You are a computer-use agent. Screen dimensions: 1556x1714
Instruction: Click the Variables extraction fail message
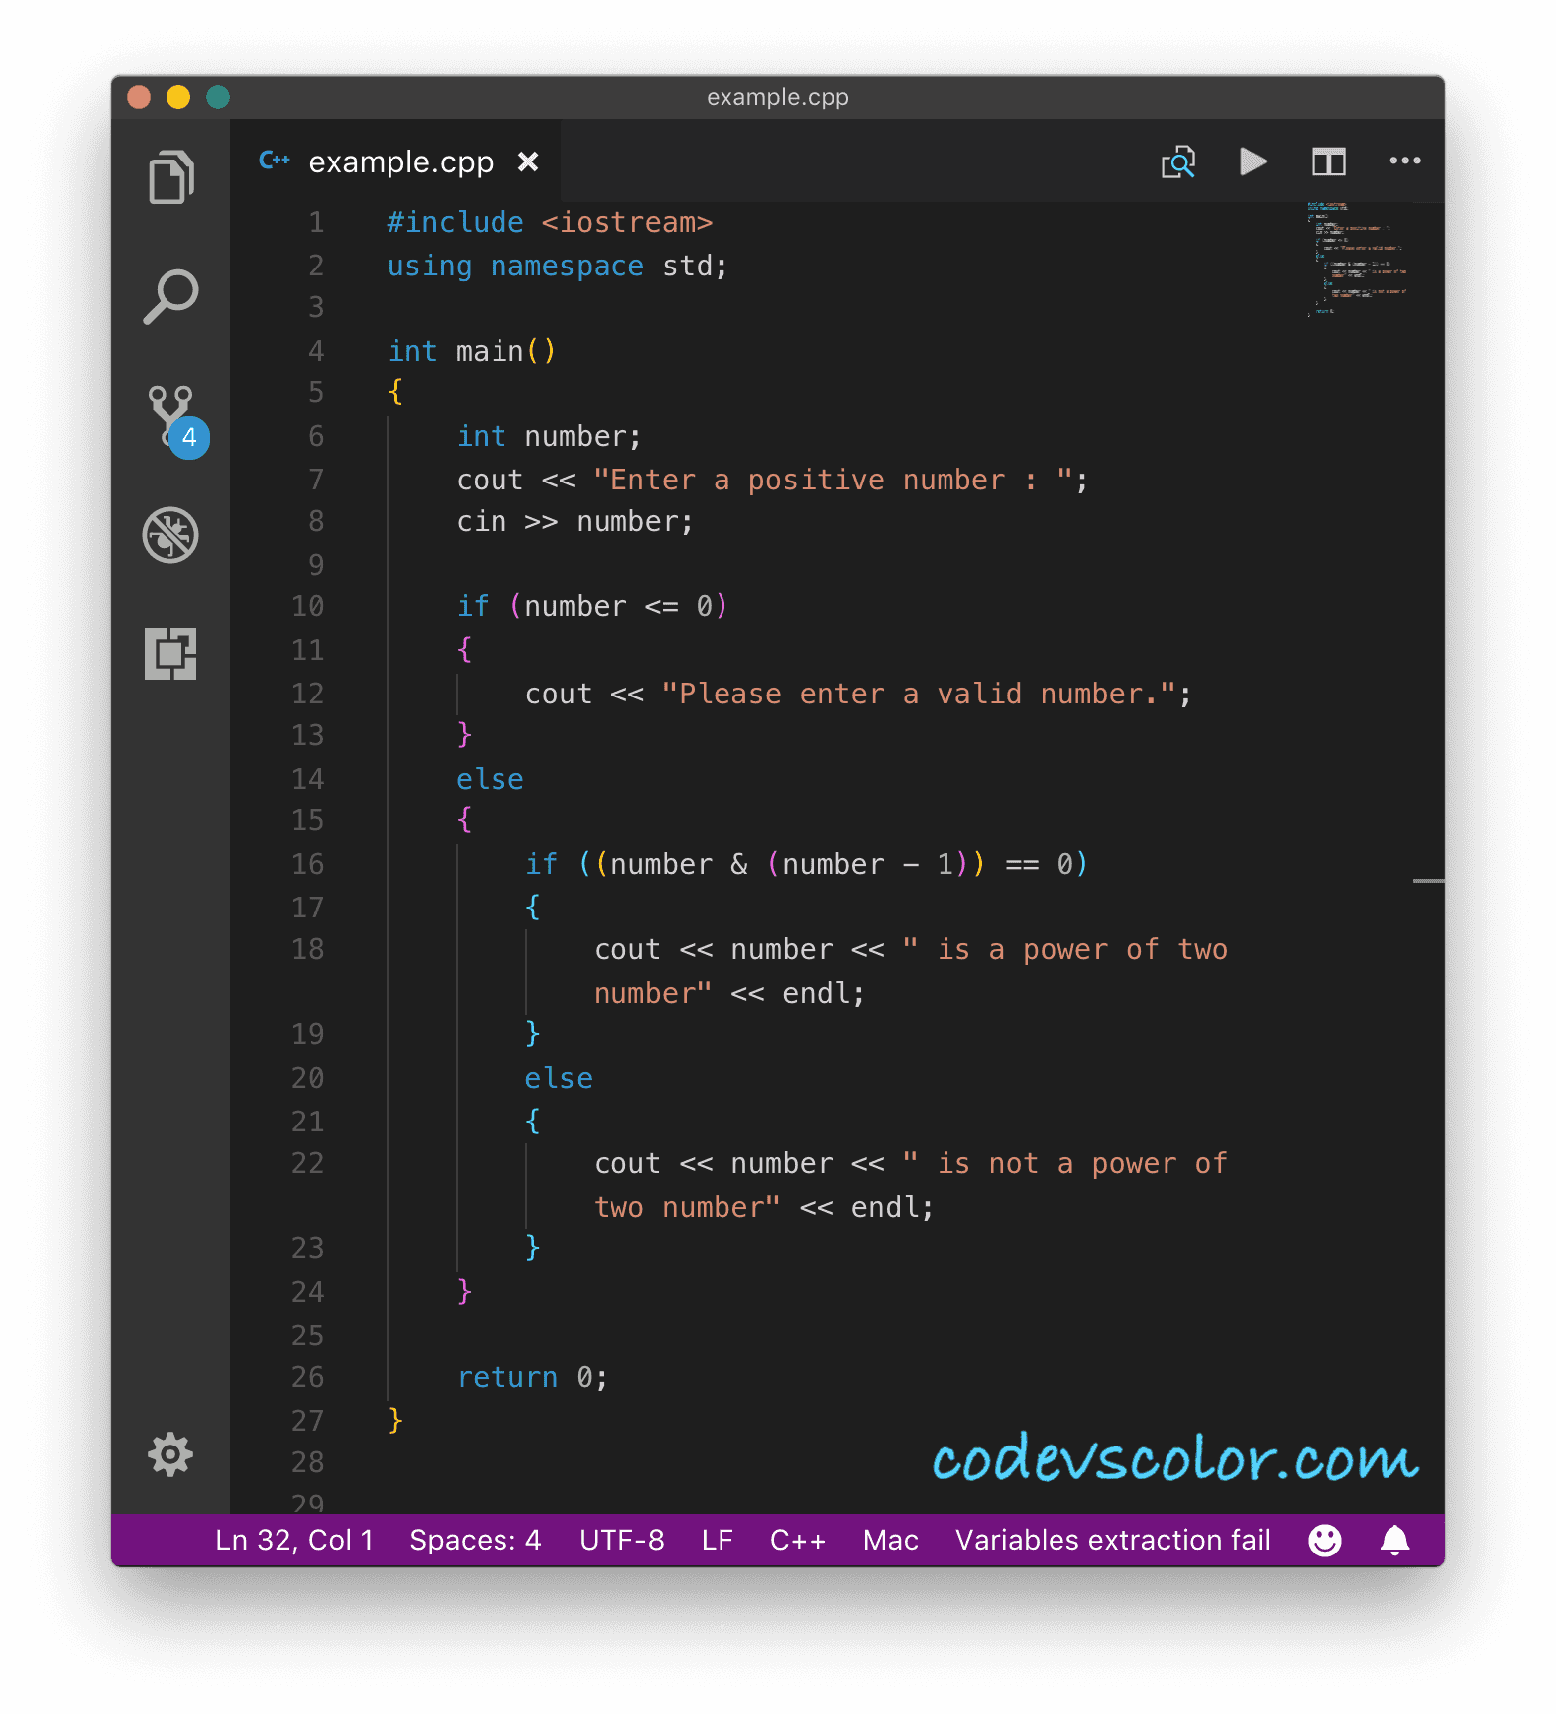coord(1112,1540)
